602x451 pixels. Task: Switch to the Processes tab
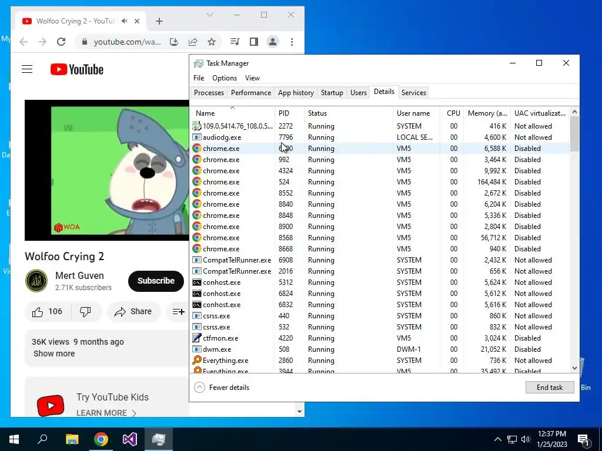coord(209,92)
